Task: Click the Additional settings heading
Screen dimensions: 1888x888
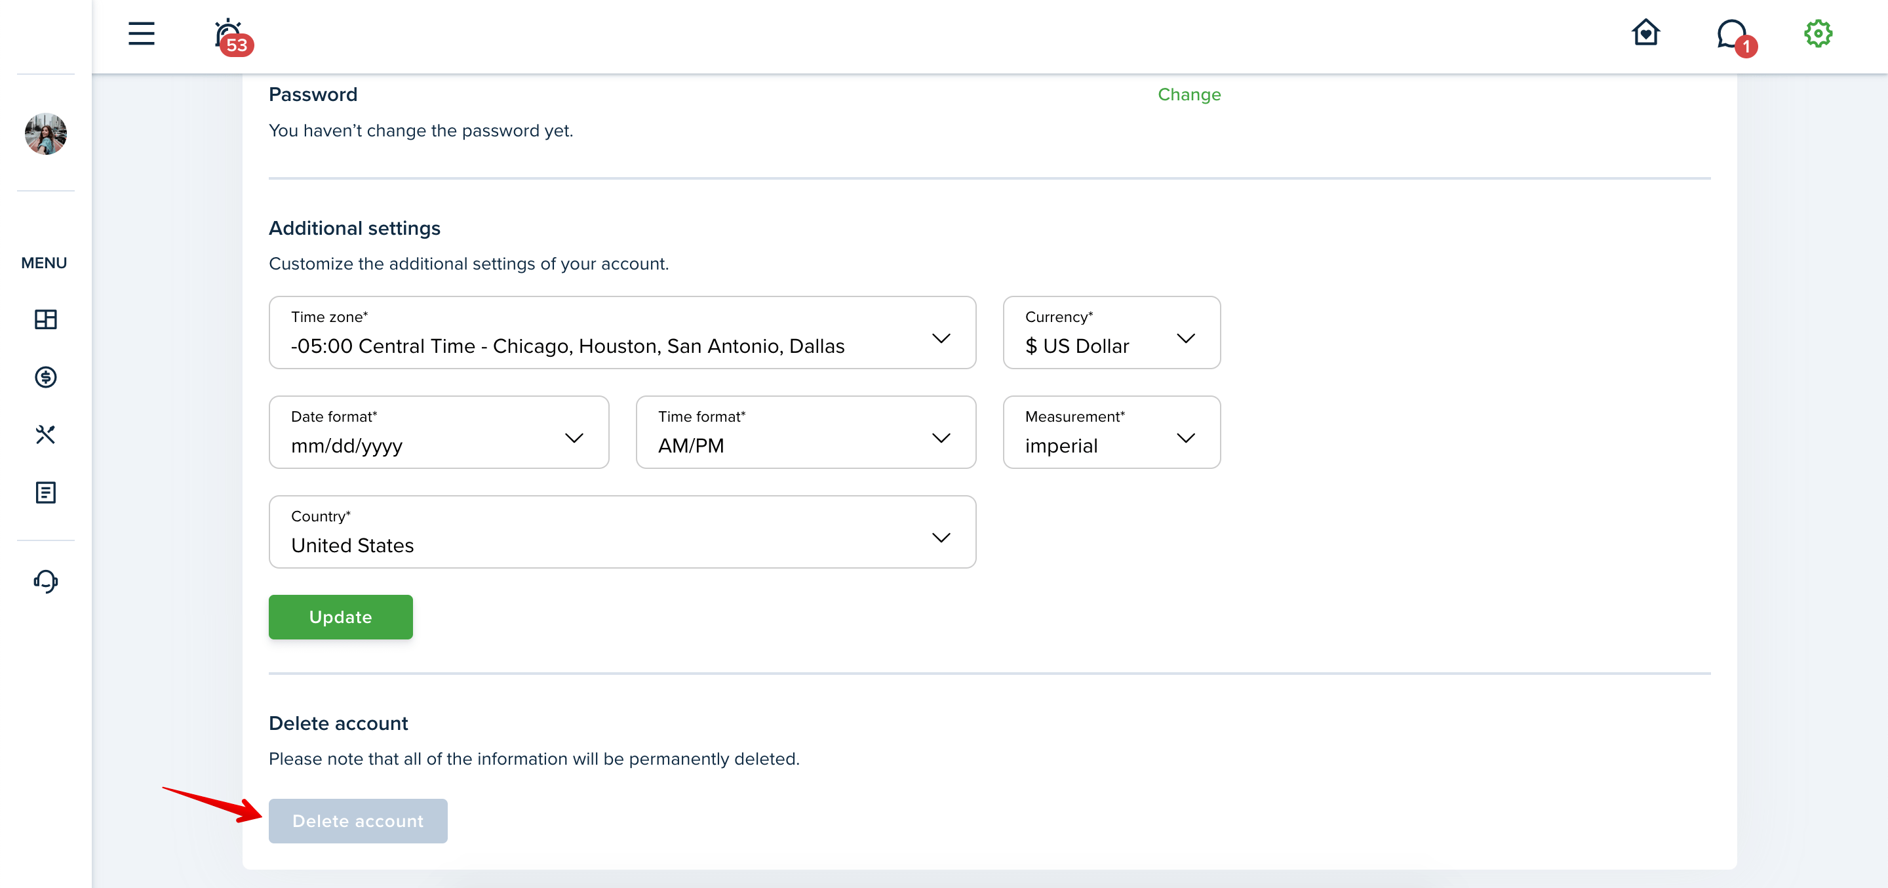Action: [354, 229]
